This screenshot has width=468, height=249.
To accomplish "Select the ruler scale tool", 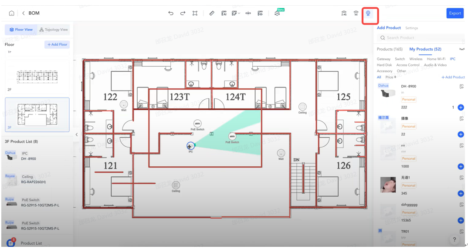I will pyautogui.click(x=212, y=13).
